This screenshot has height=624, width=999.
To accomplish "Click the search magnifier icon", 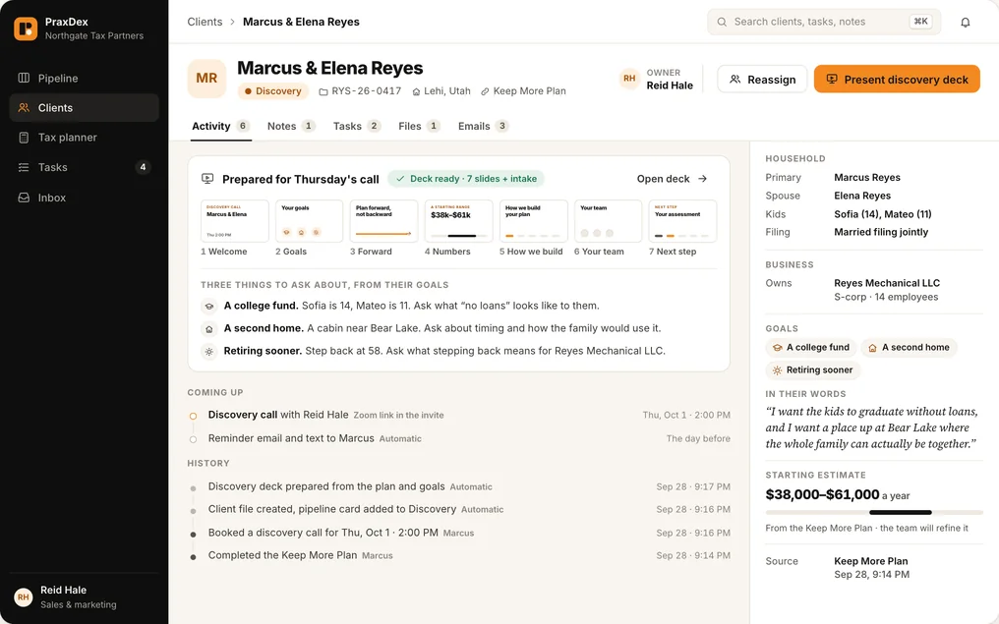I will pyautogui.click(x=722, y=22).
